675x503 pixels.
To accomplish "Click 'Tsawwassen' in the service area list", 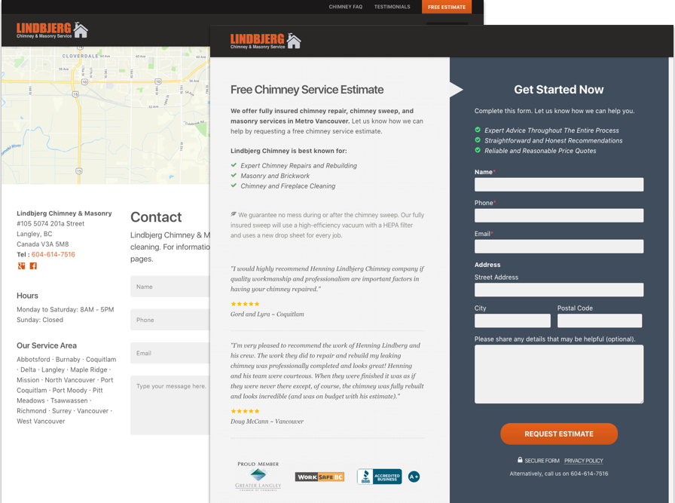I will [69, 401].
